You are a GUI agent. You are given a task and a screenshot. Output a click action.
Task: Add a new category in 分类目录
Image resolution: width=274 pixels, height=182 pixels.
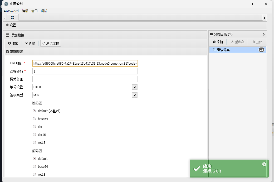[x=218, y=42]
